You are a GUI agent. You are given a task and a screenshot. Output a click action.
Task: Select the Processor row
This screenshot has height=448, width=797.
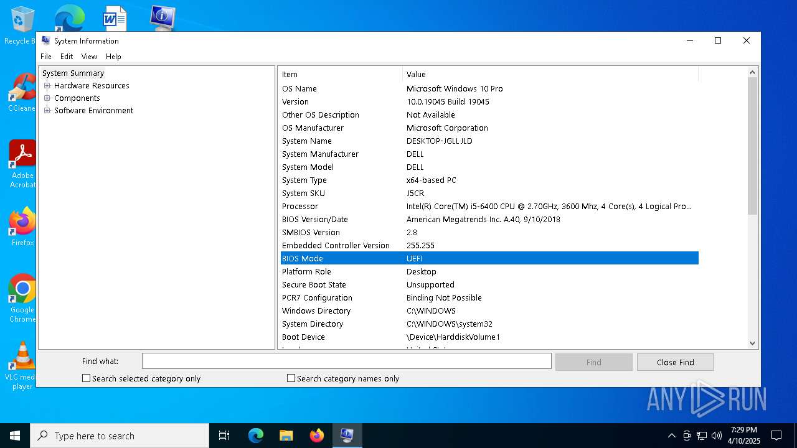click(x=489, y=206)
